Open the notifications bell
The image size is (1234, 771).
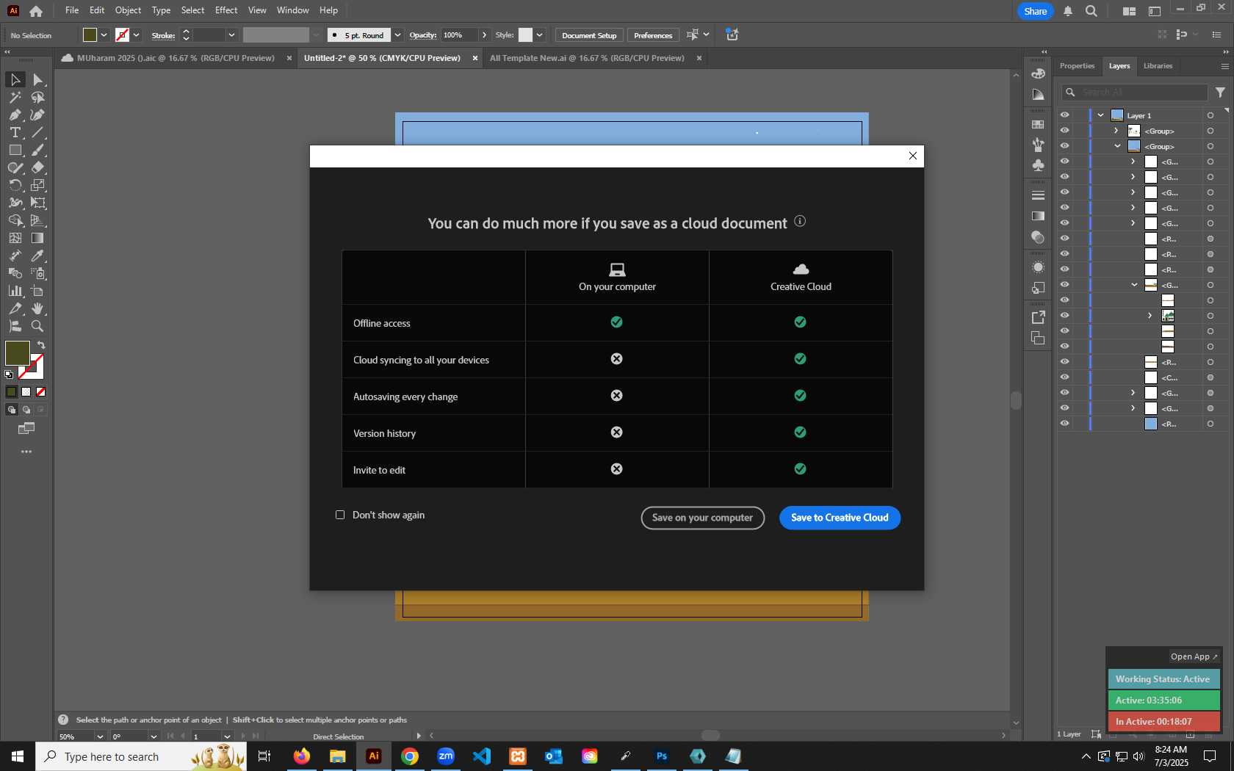(1068, 11)
